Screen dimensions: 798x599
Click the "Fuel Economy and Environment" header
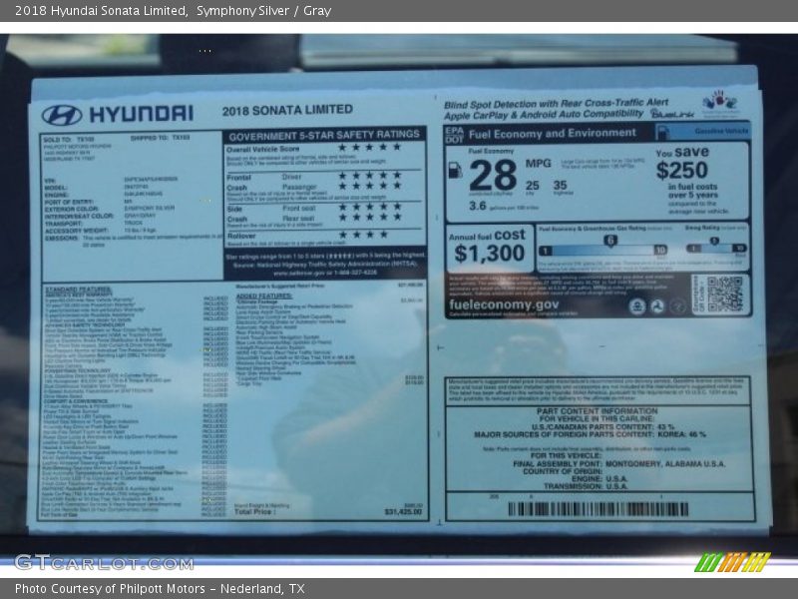[553, 134]
